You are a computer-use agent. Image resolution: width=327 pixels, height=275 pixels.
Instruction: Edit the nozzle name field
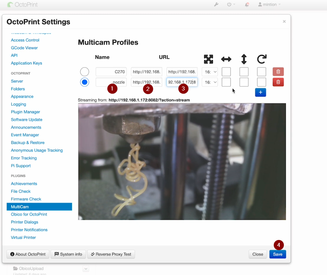111,82
